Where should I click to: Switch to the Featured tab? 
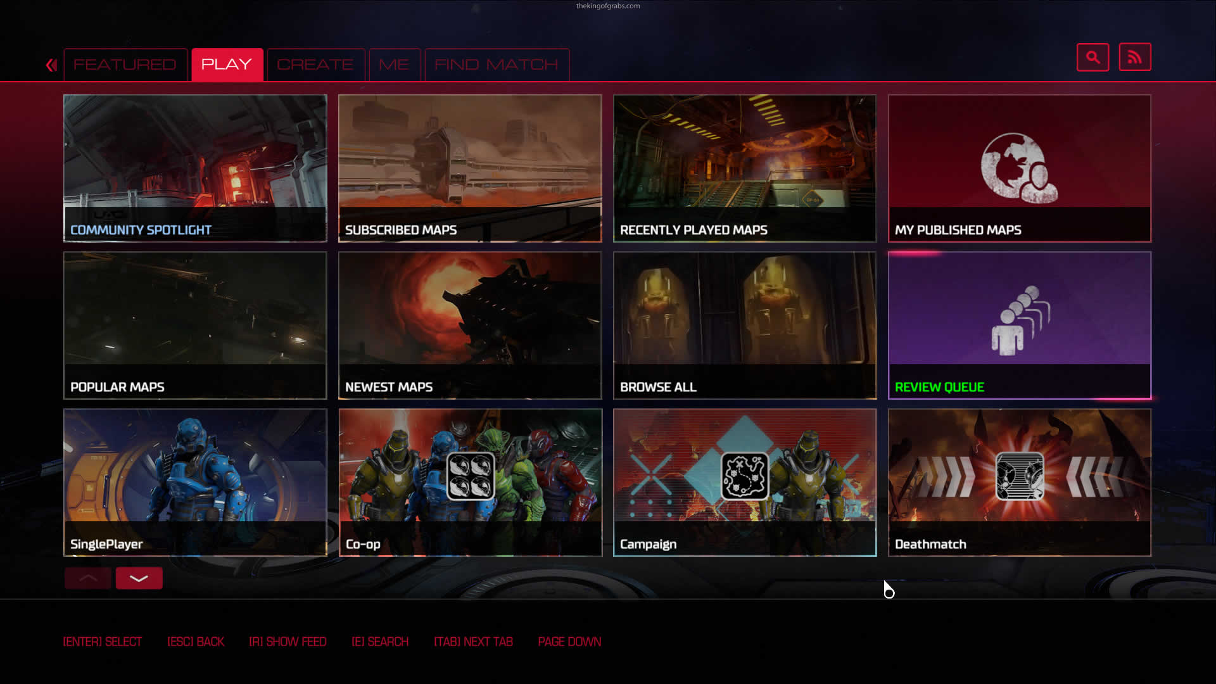[x=125, y=65]
